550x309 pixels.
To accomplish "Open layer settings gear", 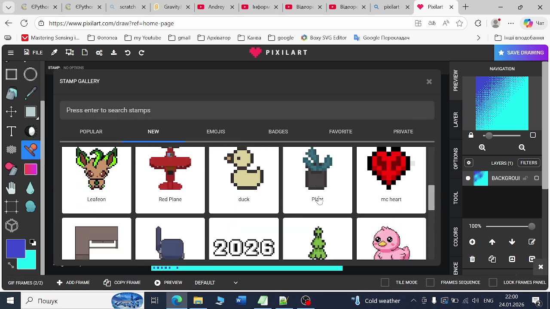I will [469, 163].
